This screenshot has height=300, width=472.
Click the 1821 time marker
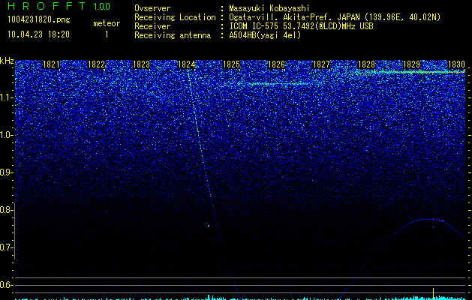tap(51, 64)
